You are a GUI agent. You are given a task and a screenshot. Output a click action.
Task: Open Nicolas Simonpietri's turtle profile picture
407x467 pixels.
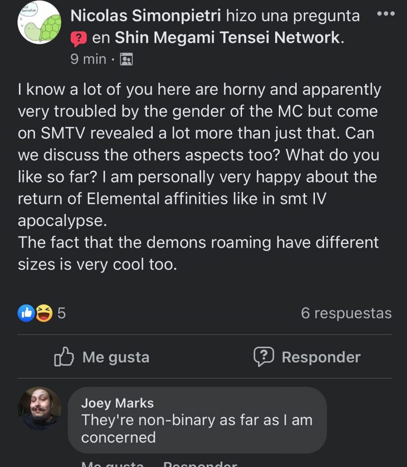(x=40, y=23)
